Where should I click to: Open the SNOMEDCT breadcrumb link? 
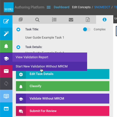point(102,7)
